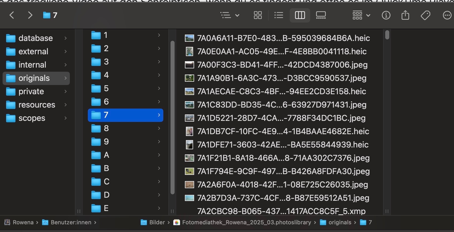
Task: Select the resources folder
Action: tap(36, 105)
